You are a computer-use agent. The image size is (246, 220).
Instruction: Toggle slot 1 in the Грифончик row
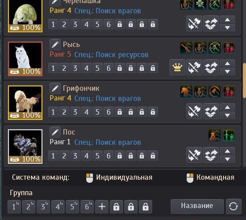coord(53,112)
